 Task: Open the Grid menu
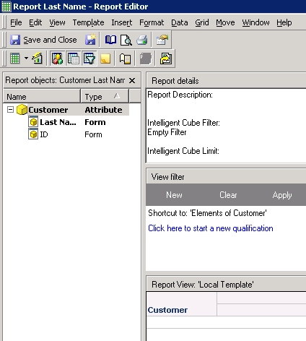[202, 22]
